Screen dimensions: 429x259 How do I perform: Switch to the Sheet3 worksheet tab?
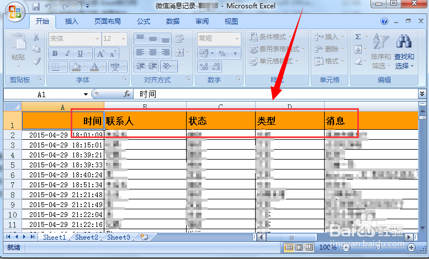point(119,237)
